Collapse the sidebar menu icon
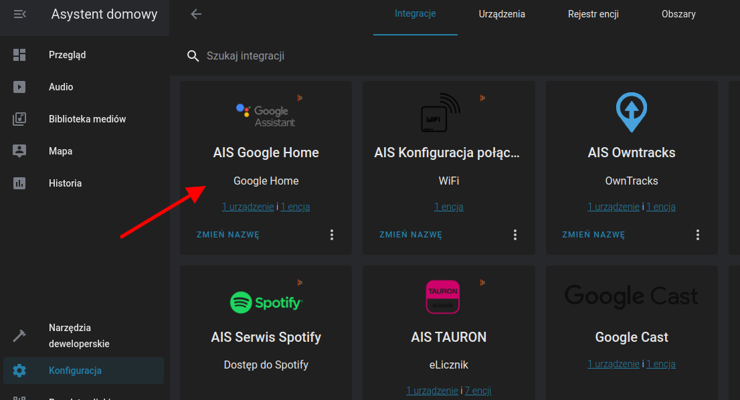The image size is (740, 400). 19,14
